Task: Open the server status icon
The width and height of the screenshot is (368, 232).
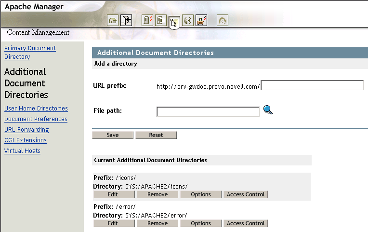Action: [148, 21]
